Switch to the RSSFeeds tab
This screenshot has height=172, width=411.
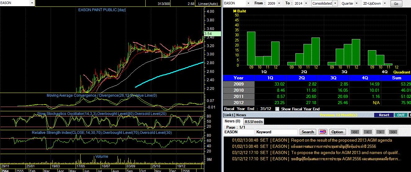click(254, 121)
